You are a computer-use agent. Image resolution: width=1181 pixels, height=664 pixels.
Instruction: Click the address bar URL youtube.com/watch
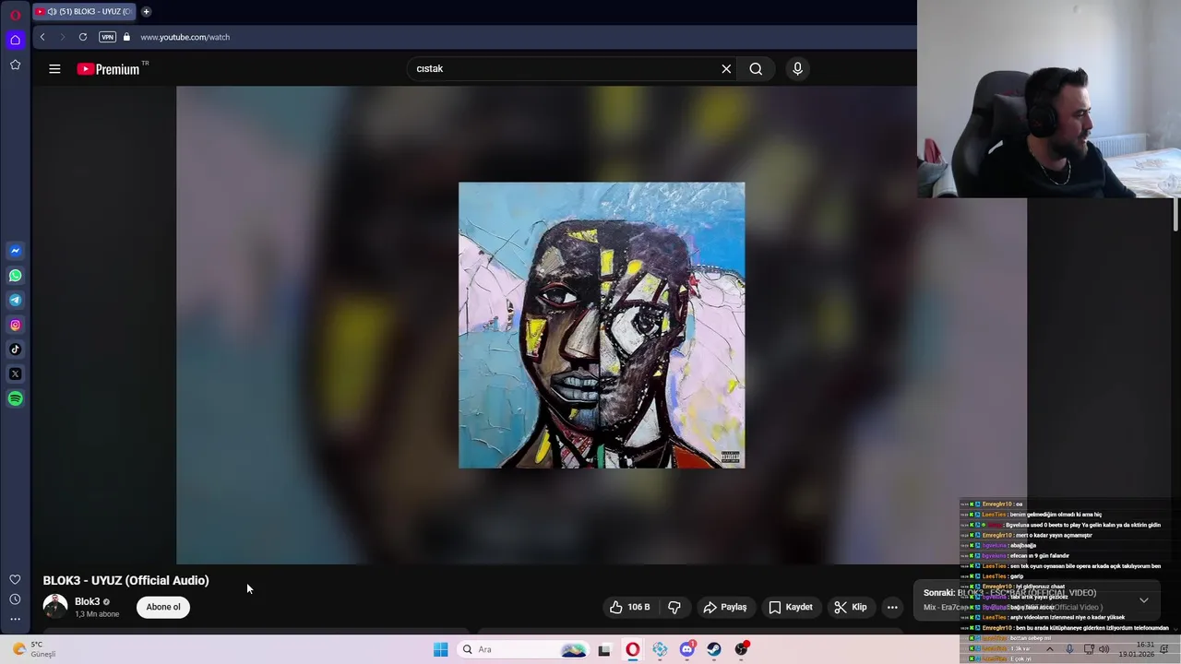tap(185, 37)
